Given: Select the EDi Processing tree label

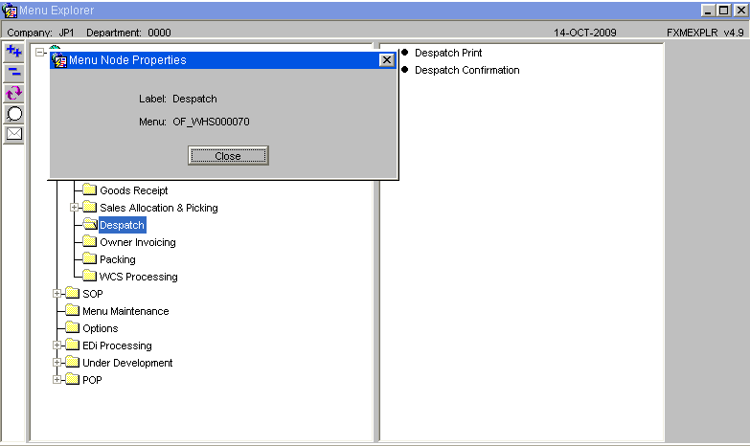Looking at the screenshot, I should (x=117, y=346).
